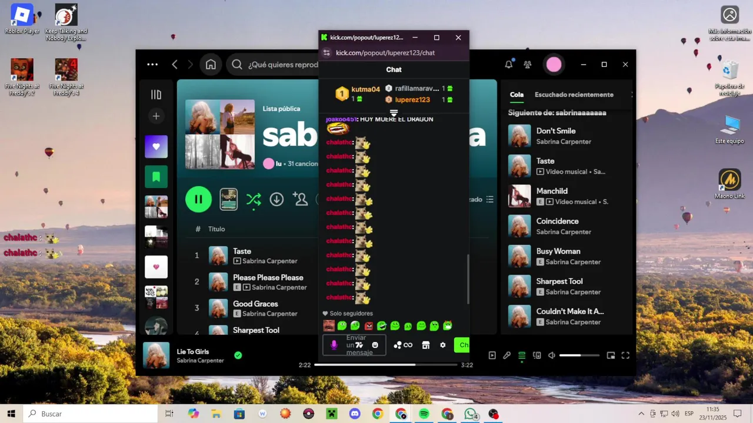Open the emoji picker in Kick chat
753x423 pixels.
click(375, 345)
